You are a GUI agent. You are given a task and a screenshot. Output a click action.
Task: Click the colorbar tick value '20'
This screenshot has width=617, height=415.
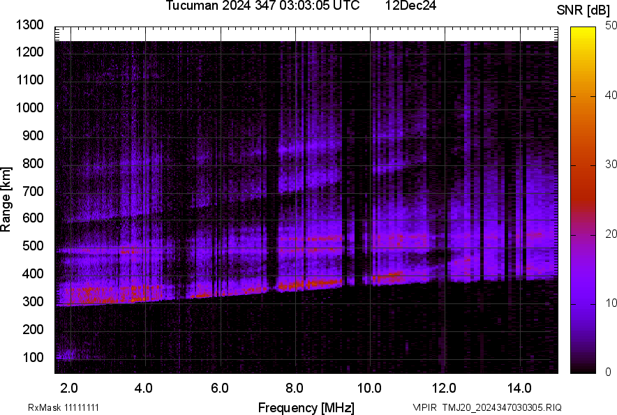point(611,234)
